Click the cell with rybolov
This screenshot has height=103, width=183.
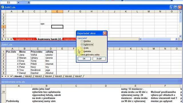click(51, 55)
